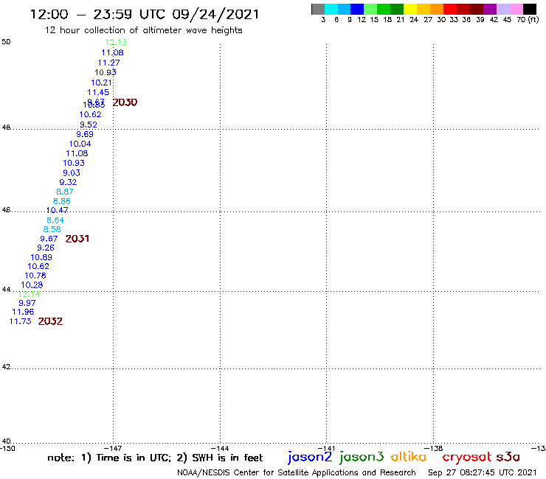Click the 9.52 wave height value
546x479 pixels.
click(x=89, y=125)
